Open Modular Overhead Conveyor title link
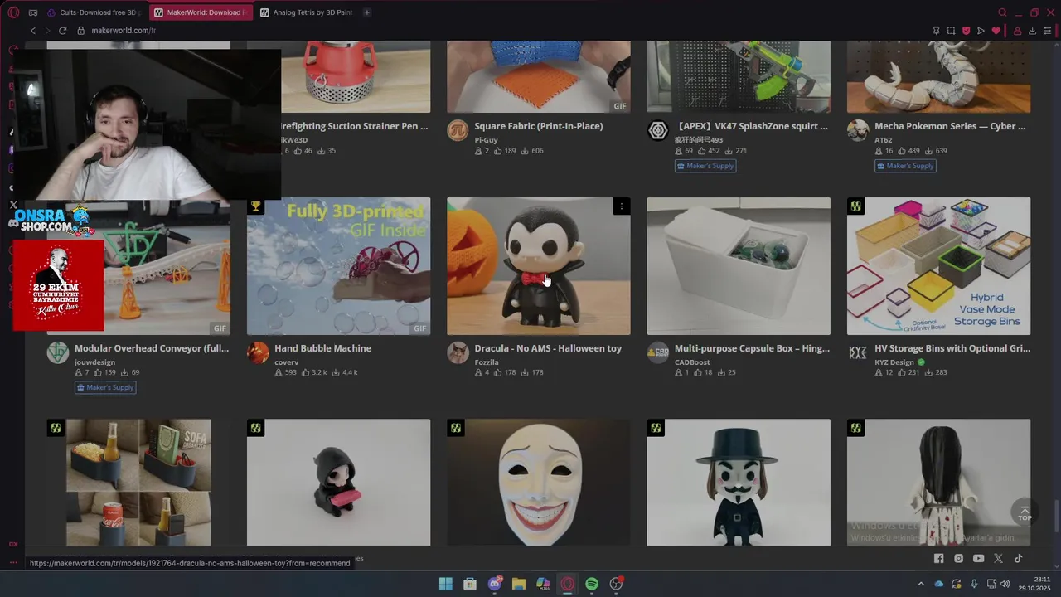This screenshot has width=1061, height=597. 152,348
